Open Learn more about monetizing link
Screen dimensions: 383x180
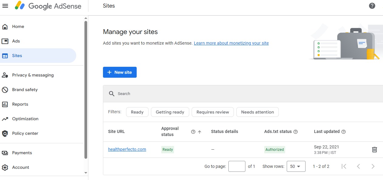tap(231, 43)
